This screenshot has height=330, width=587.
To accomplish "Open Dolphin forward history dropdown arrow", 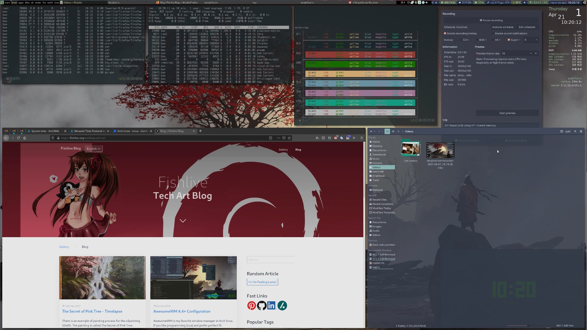I will [382, 131].
